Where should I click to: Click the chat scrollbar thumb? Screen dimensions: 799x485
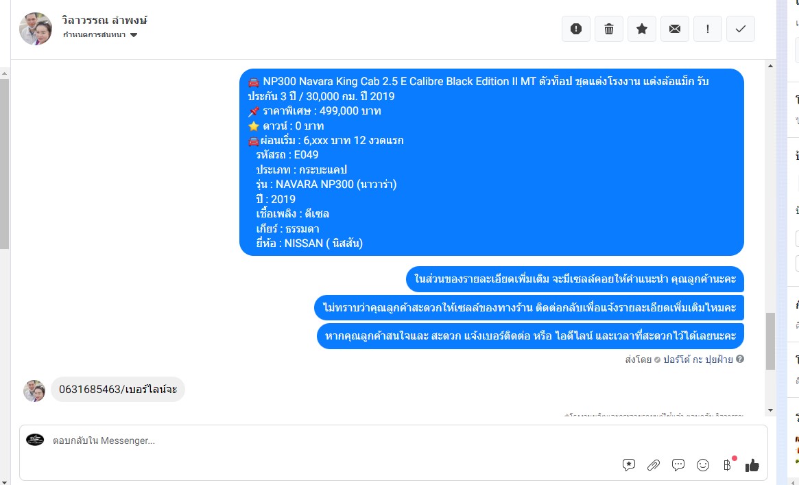(x=770, y=341)
